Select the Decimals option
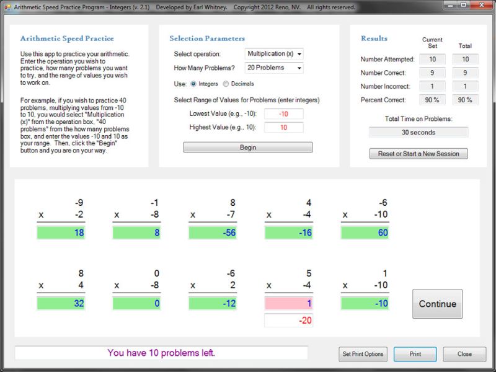 [225, 84]
